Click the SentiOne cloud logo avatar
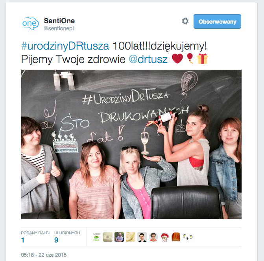 point(30,23)
